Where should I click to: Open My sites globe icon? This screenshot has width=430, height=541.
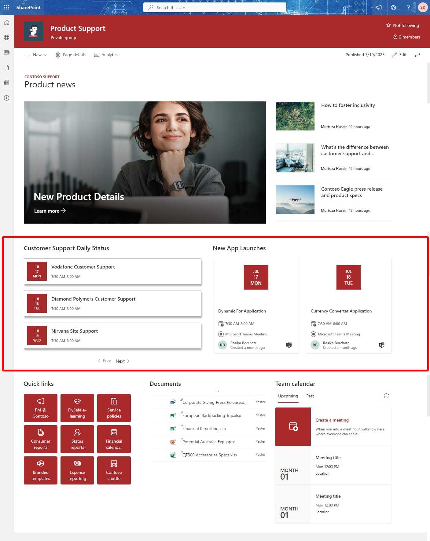(7, 38)
